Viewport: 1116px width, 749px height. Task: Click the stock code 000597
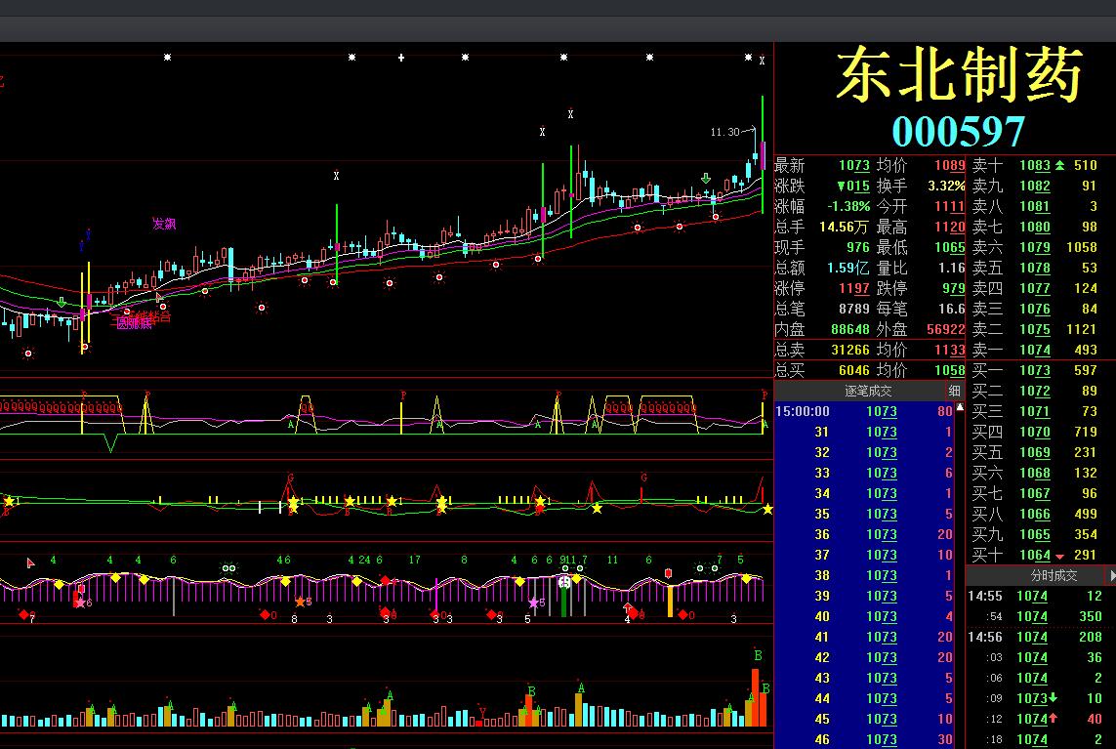pyautogui.click(x=958, y=132)
